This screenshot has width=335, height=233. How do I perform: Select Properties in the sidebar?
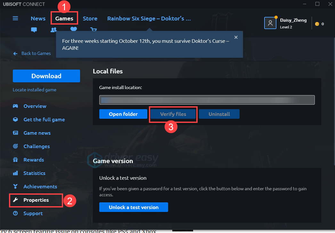point(36,200)
